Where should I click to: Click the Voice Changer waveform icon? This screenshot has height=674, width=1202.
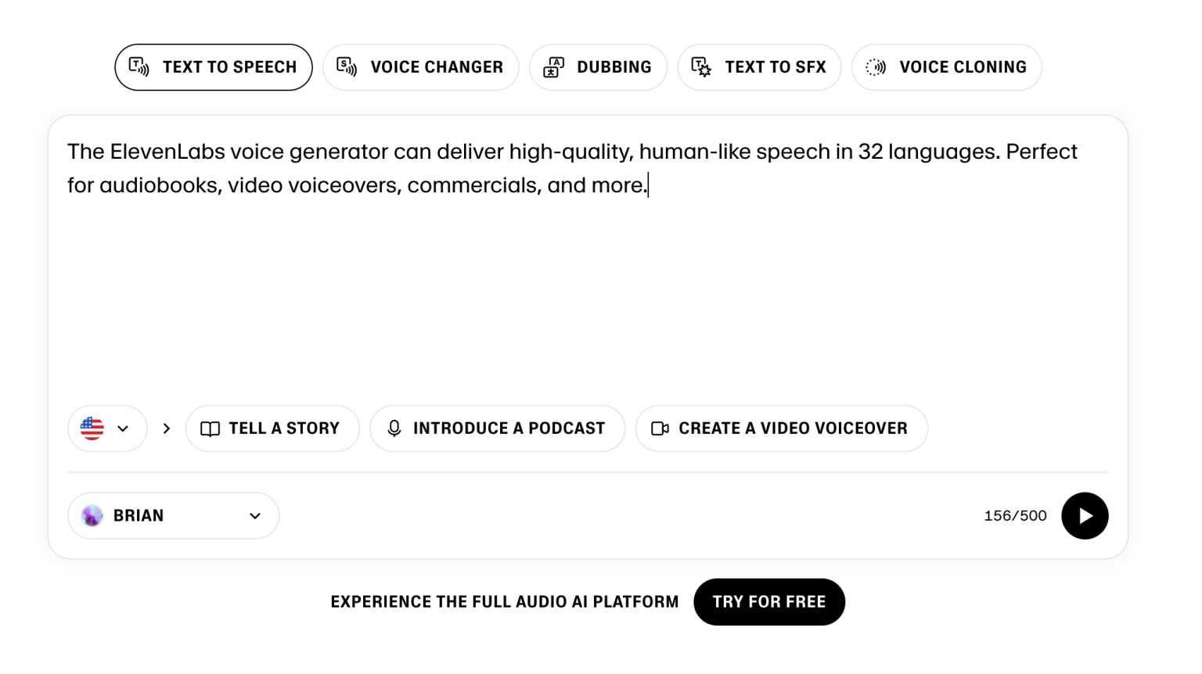347,67
